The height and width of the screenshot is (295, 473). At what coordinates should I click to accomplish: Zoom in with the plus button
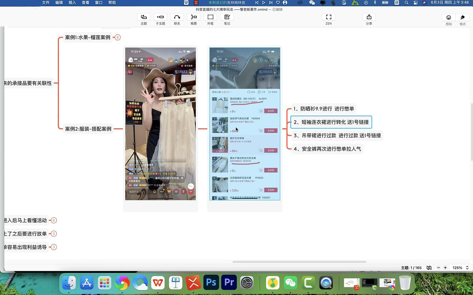[x=445, y=268]
